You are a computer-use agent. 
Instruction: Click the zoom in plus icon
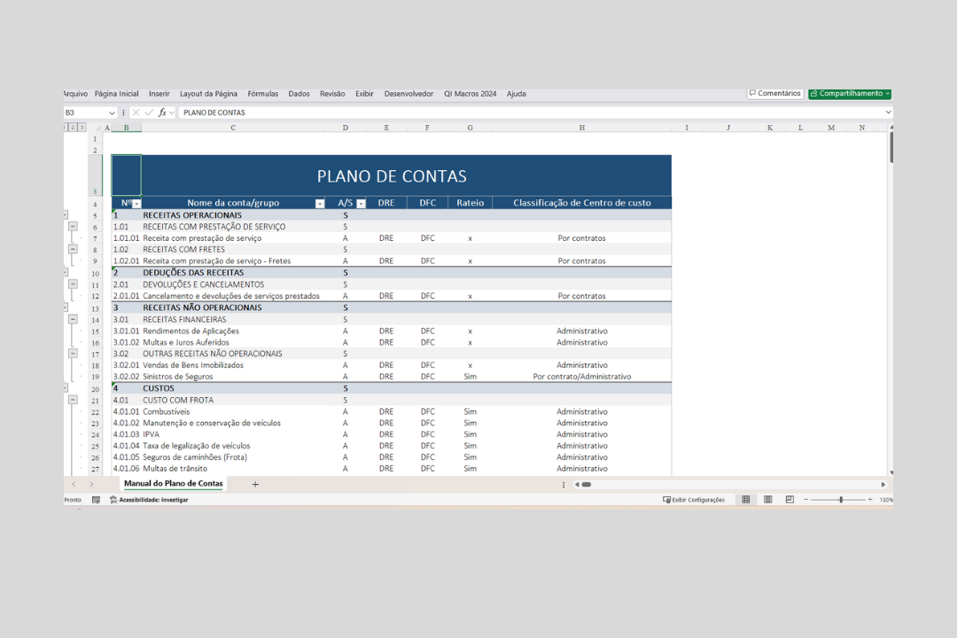tap(870, 500)
